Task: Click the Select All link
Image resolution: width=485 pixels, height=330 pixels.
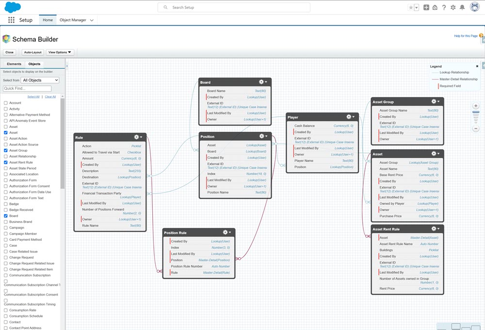Action: 33,97
